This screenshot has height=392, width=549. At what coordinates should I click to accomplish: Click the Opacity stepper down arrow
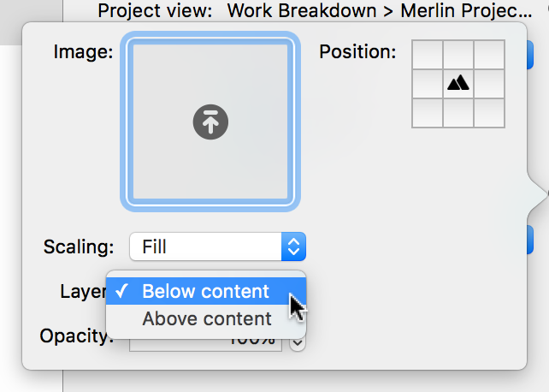(298, 343)
